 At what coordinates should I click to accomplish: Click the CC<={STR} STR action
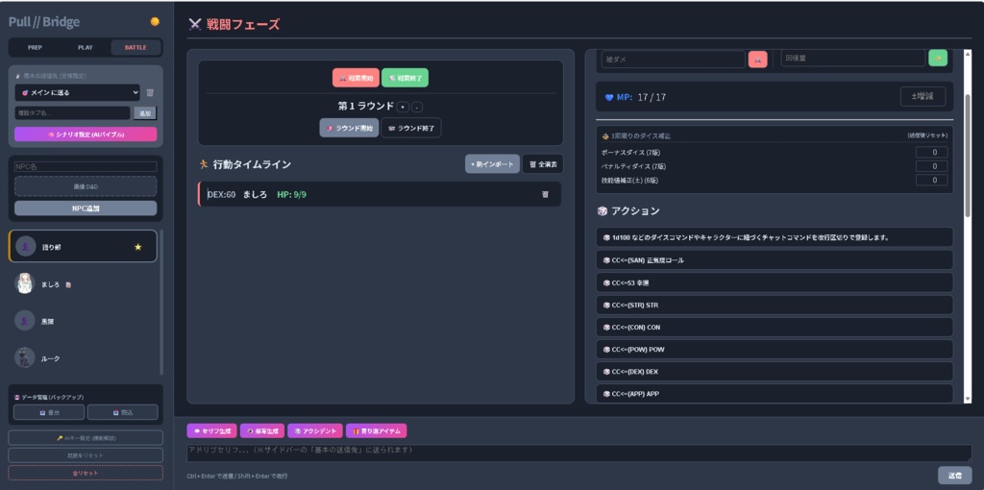coord(775,305)
